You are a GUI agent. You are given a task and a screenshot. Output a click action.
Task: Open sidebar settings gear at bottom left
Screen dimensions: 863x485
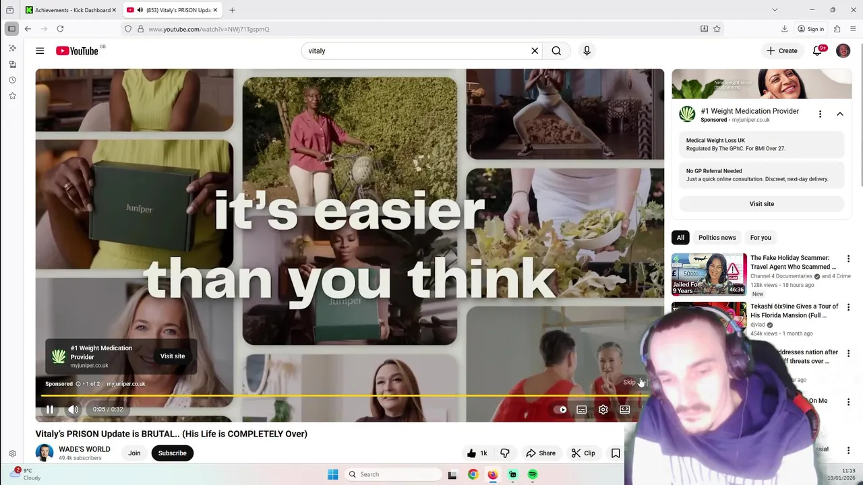[12, 454]
